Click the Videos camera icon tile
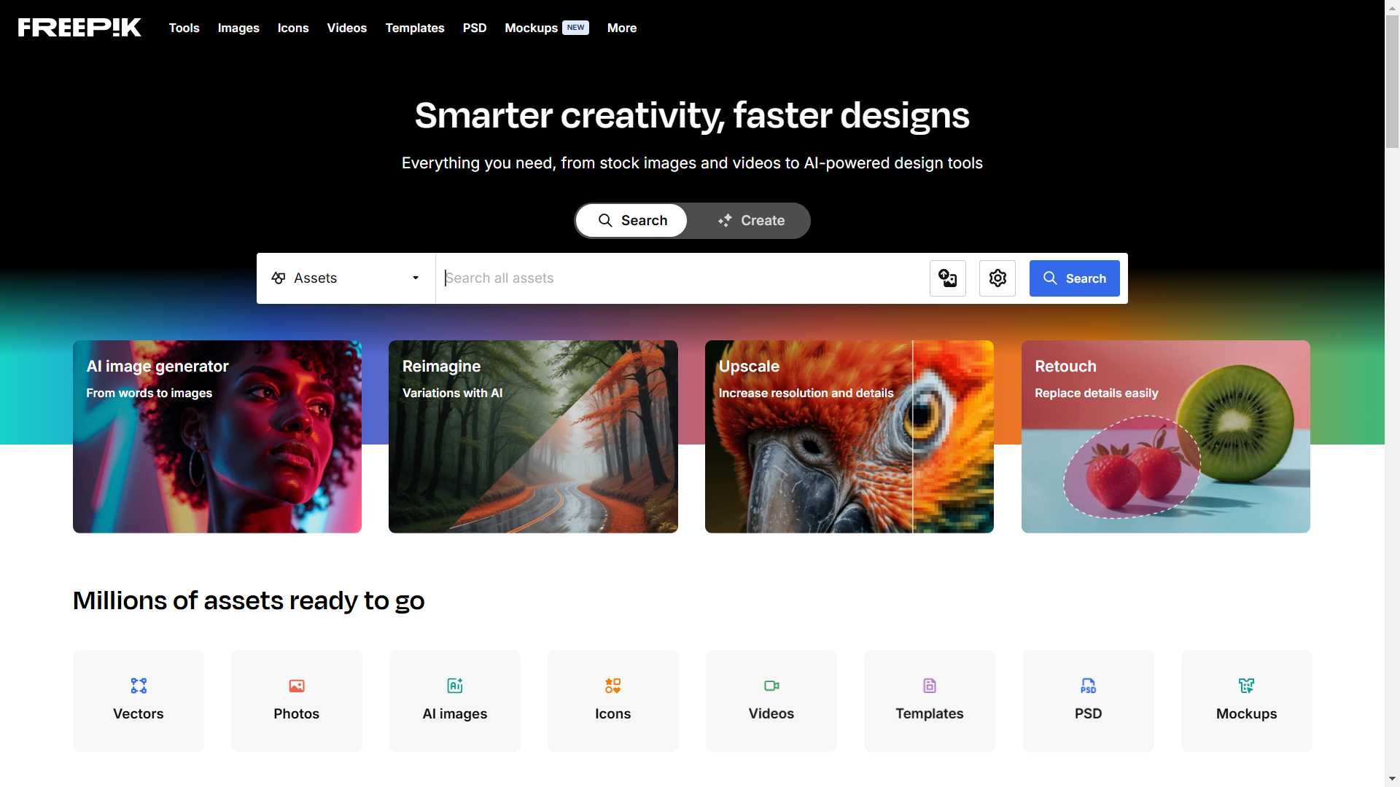Screen dimensions: 1400x787 pos(771,701)
